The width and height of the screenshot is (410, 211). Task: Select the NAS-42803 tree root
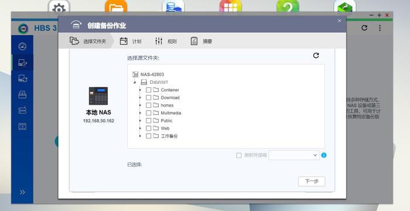click(x=152, y=74)
